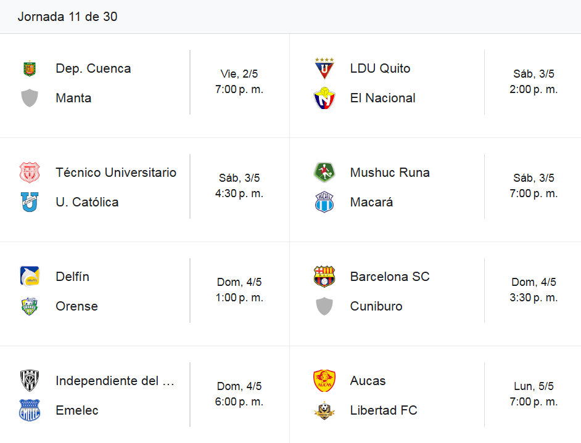581x443 pixels.
Task: Click the Macará striped shield logo
Action: [324, 202]
